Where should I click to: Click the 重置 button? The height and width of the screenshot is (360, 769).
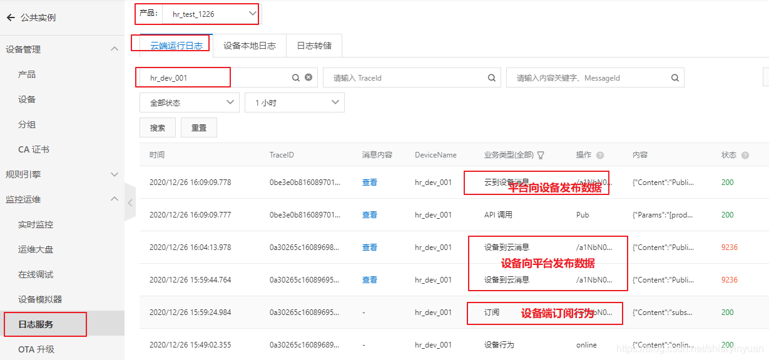pyautogui.click(x=199, y=127)
